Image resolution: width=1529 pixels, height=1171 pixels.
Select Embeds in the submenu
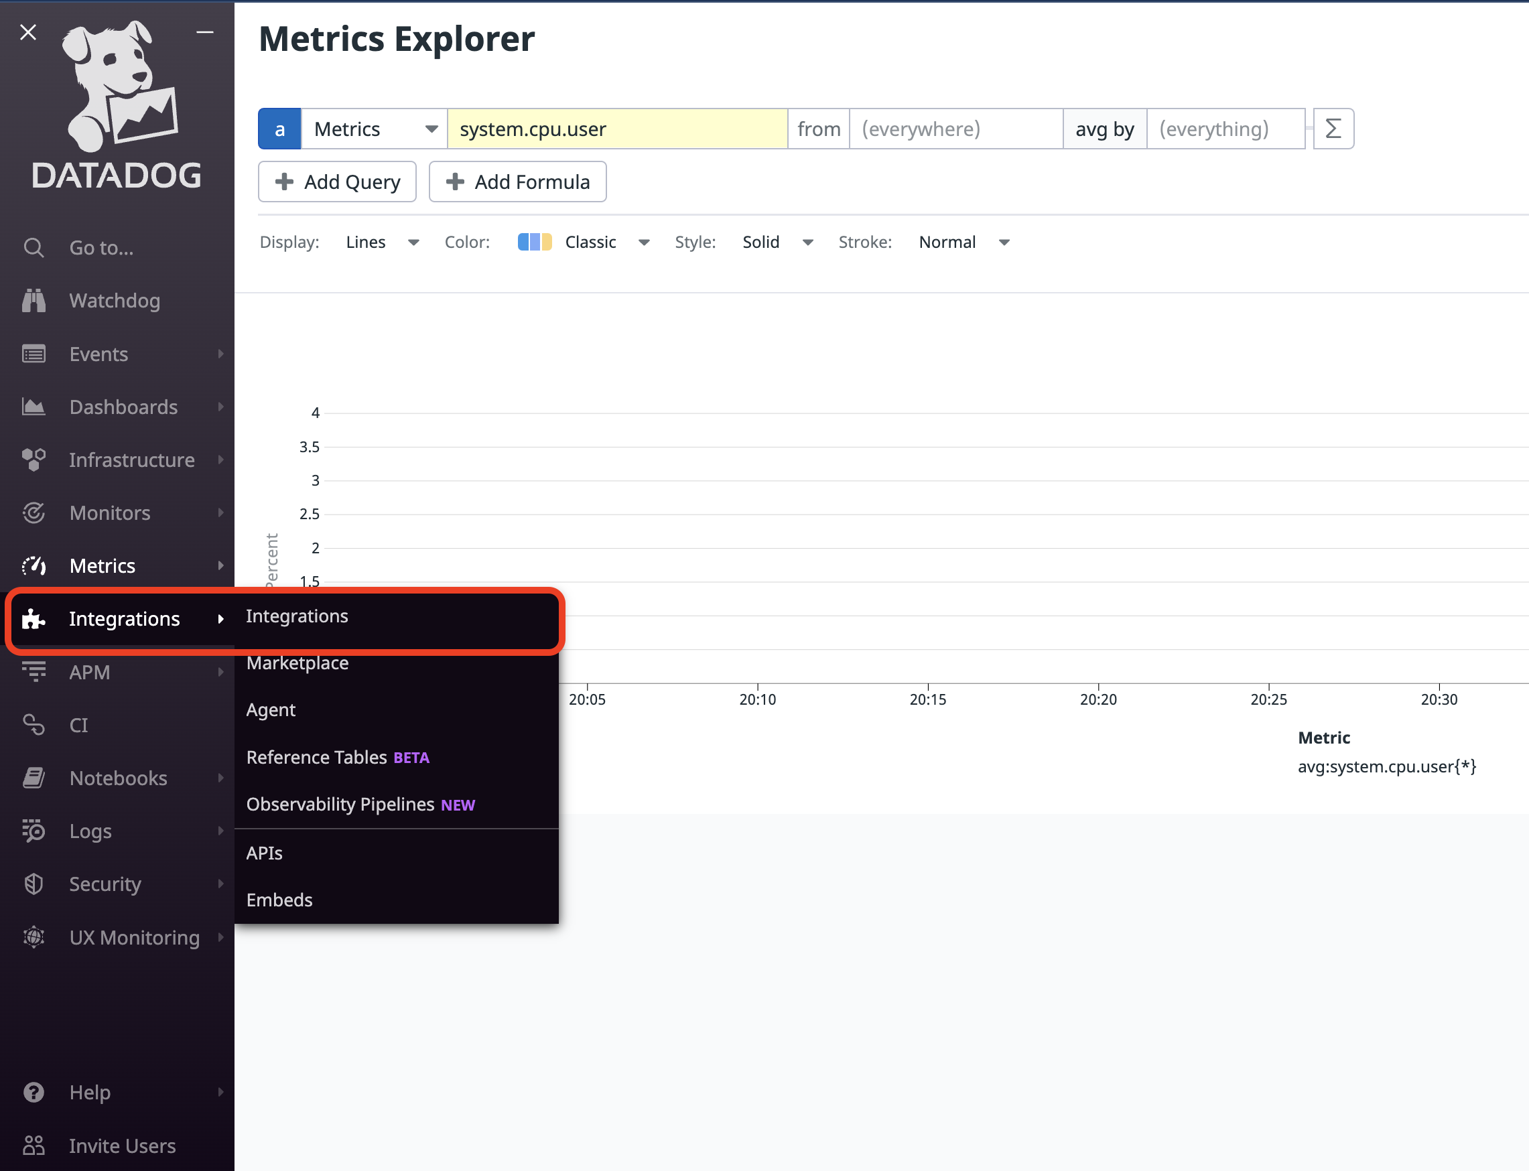[x=397, y=900]
